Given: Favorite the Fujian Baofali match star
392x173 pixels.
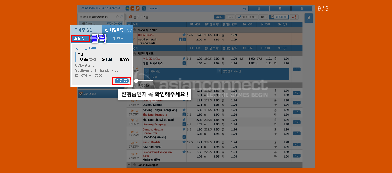Looking at the screenshot, I should tap(184, 142).
